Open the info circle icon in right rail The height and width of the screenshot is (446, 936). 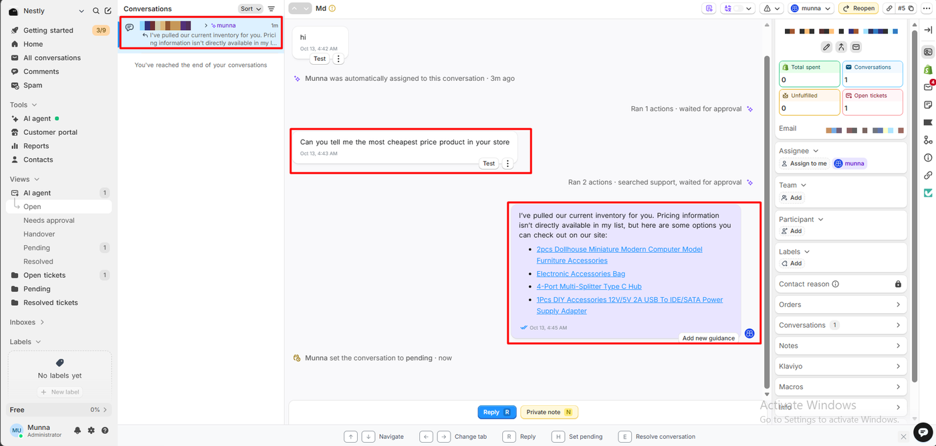[928, 158]
